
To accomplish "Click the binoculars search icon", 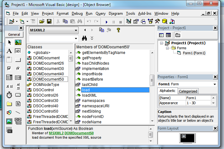I will point(84,38).
